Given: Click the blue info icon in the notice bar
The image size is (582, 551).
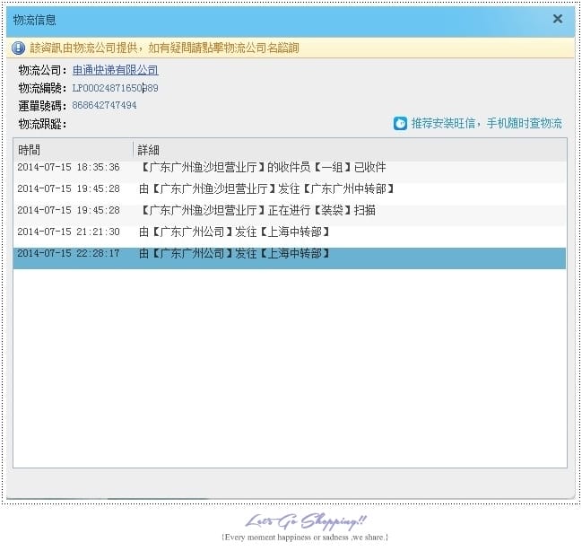Looking at the screenshot, I should click(x=18, y=48).
